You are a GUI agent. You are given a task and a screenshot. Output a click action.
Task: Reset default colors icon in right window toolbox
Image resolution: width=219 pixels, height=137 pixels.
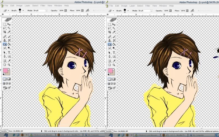tap(109, 75)
